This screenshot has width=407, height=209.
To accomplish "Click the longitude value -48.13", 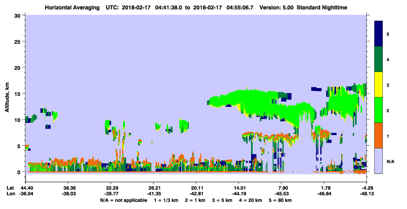I will click(366, 194).
